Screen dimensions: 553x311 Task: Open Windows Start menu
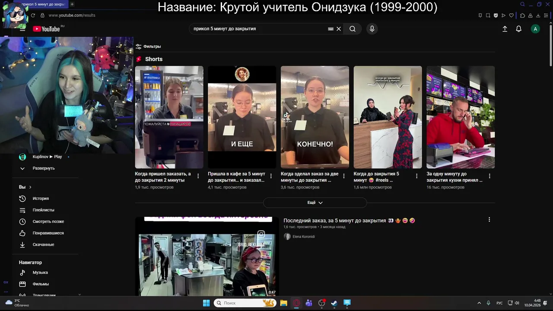pos(206,303)
